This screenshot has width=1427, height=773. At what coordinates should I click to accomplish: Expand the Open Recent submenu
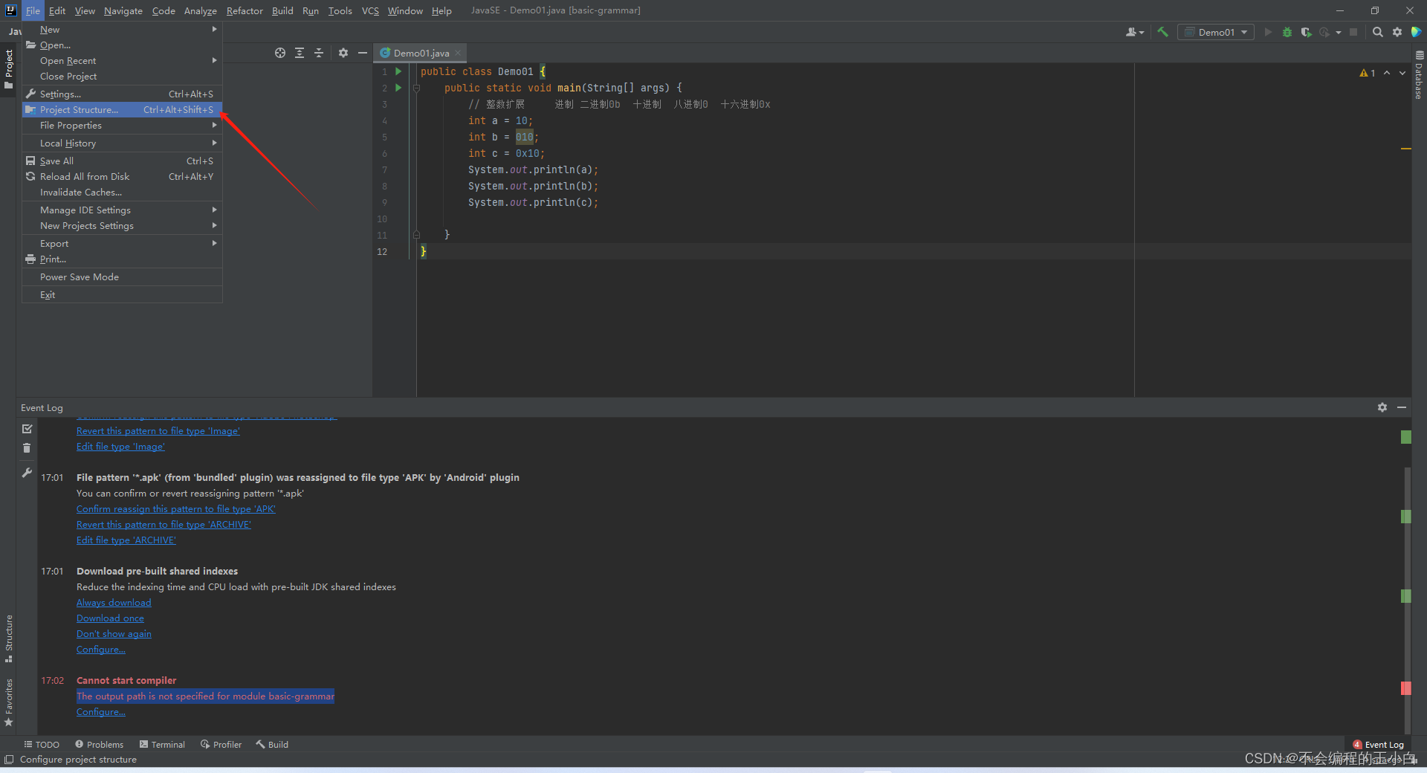click(123, 61)
